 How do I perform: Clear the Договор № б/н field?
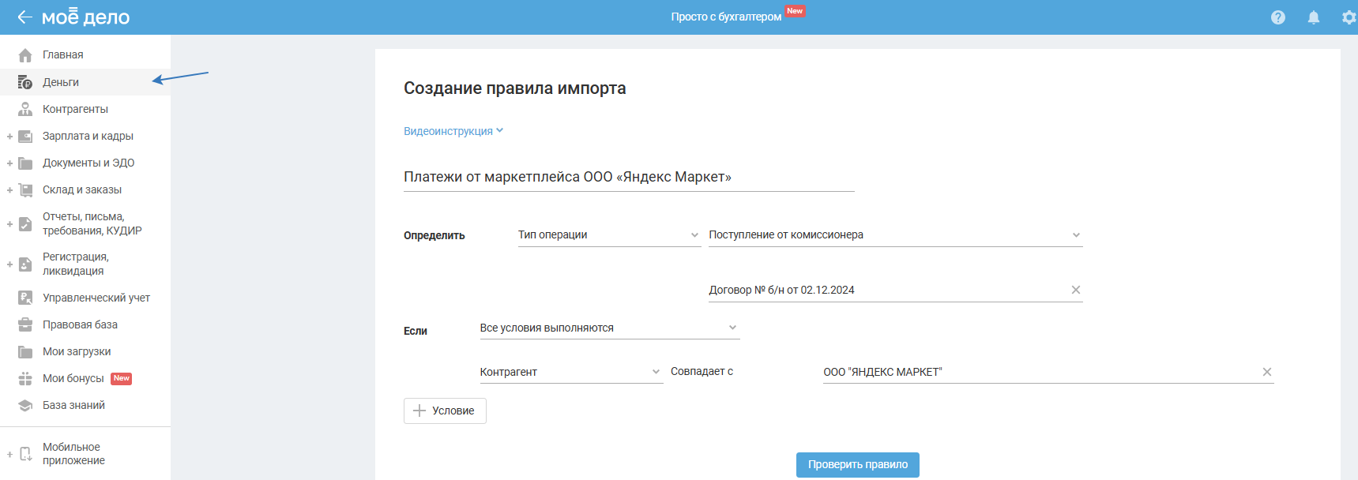(1075, 290)
